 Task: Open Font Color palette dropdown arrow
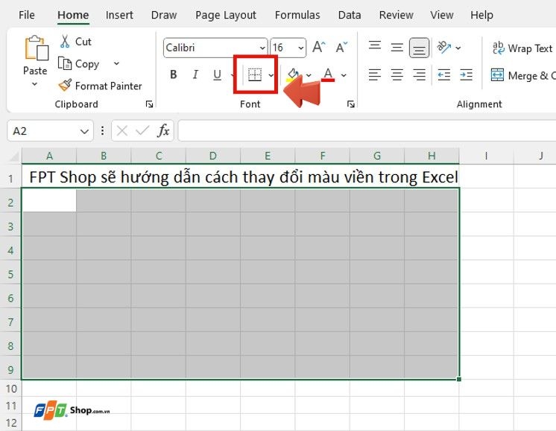[x=344, y=75]
